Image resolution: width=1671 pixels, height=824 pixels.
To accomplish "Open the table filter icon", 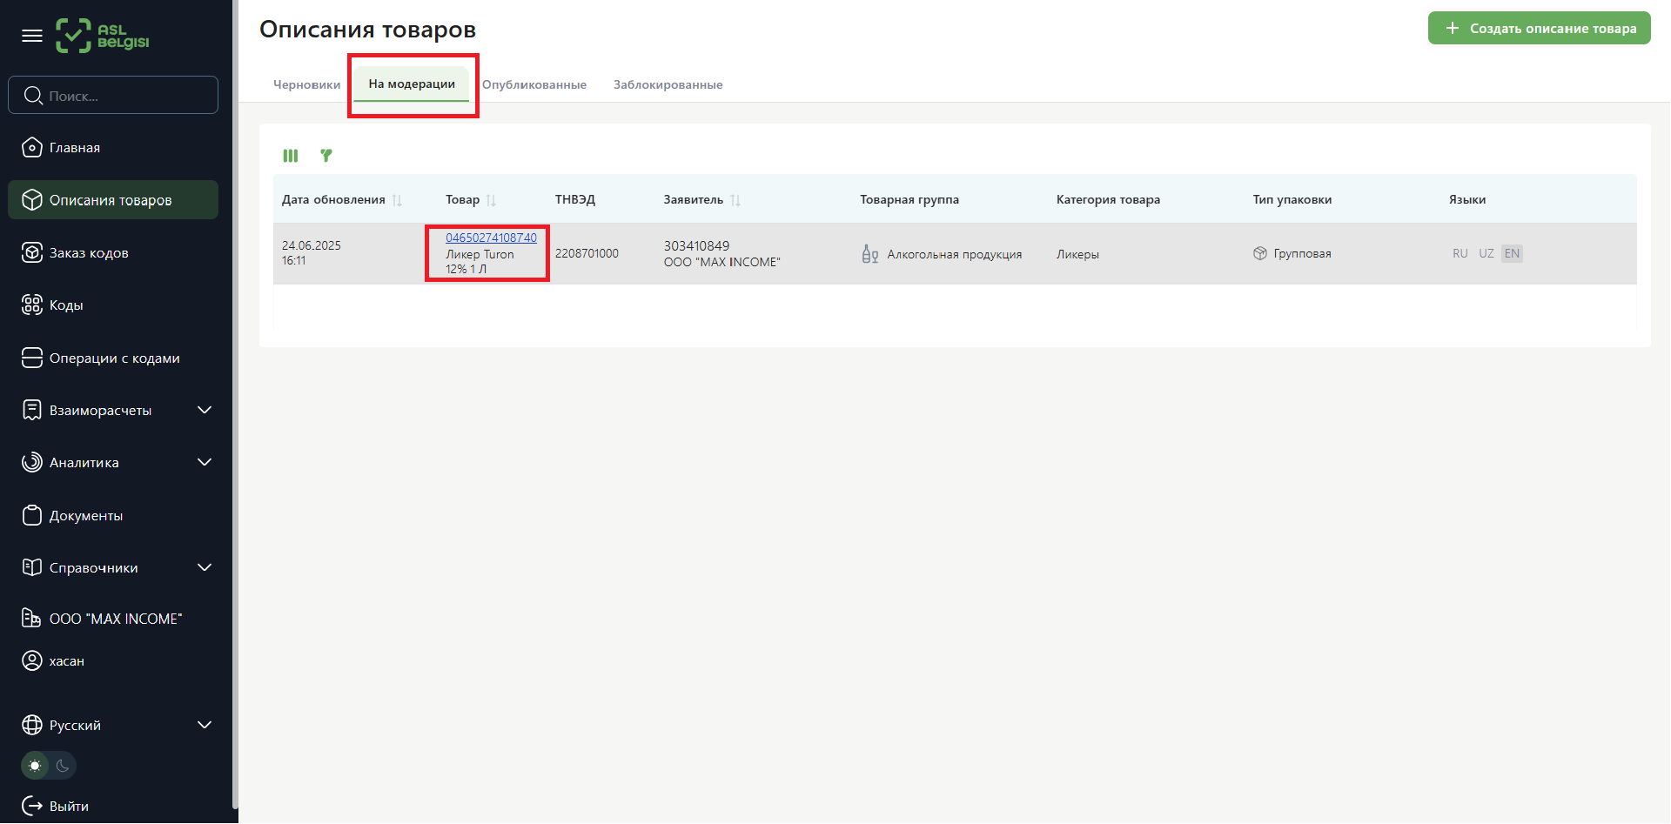I will 326,156.
